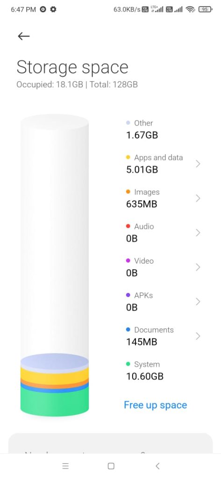Tap the yellow Apps segment of cylinder

pos(55,376)
